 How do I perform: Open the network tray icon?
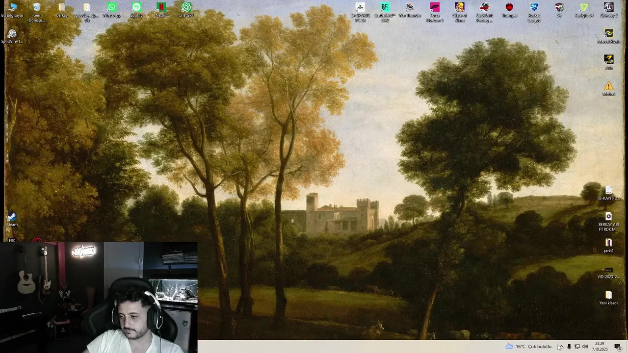[577, 347]
